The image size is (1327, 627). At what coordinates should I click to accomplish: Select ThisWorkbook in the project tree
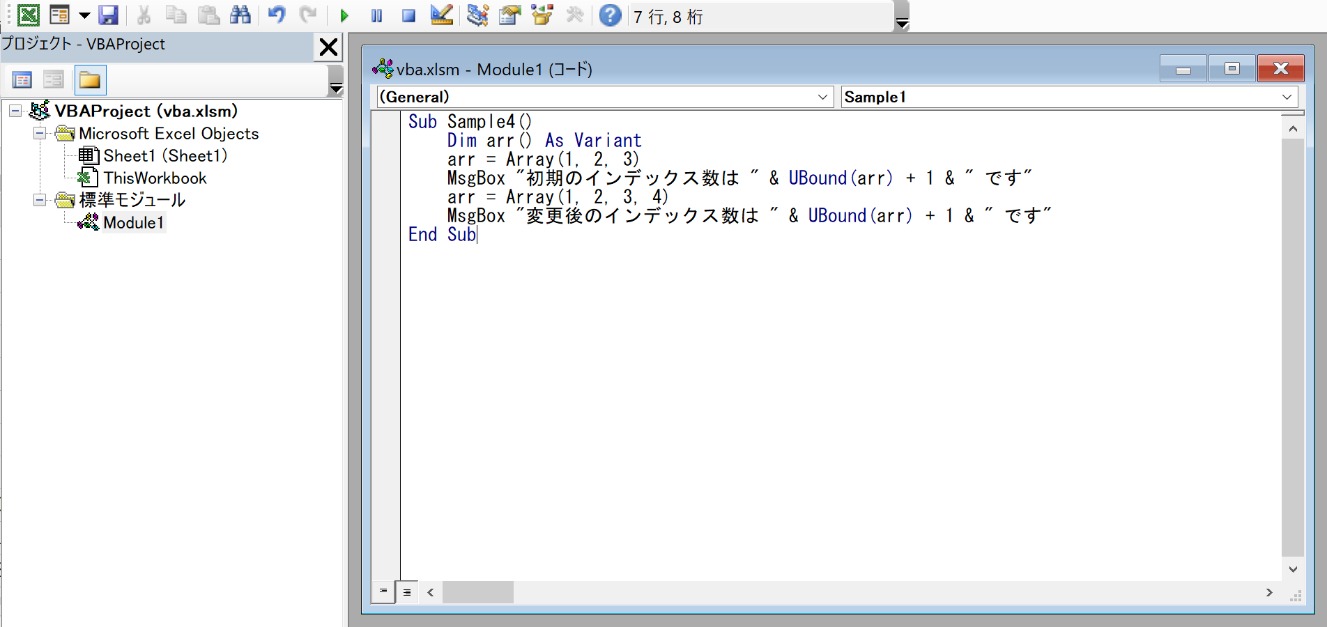pyautogui.click(x=154, y=178)
